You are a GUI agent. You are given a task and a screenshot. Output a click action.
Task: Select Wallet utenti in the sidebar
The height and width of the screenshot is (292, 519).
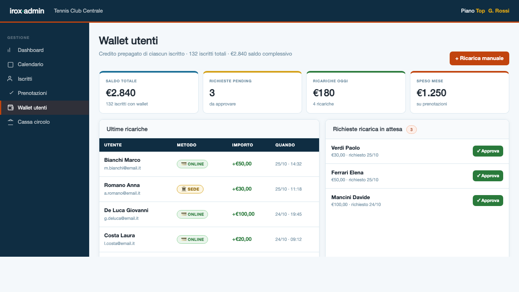[x=45, y=107]
